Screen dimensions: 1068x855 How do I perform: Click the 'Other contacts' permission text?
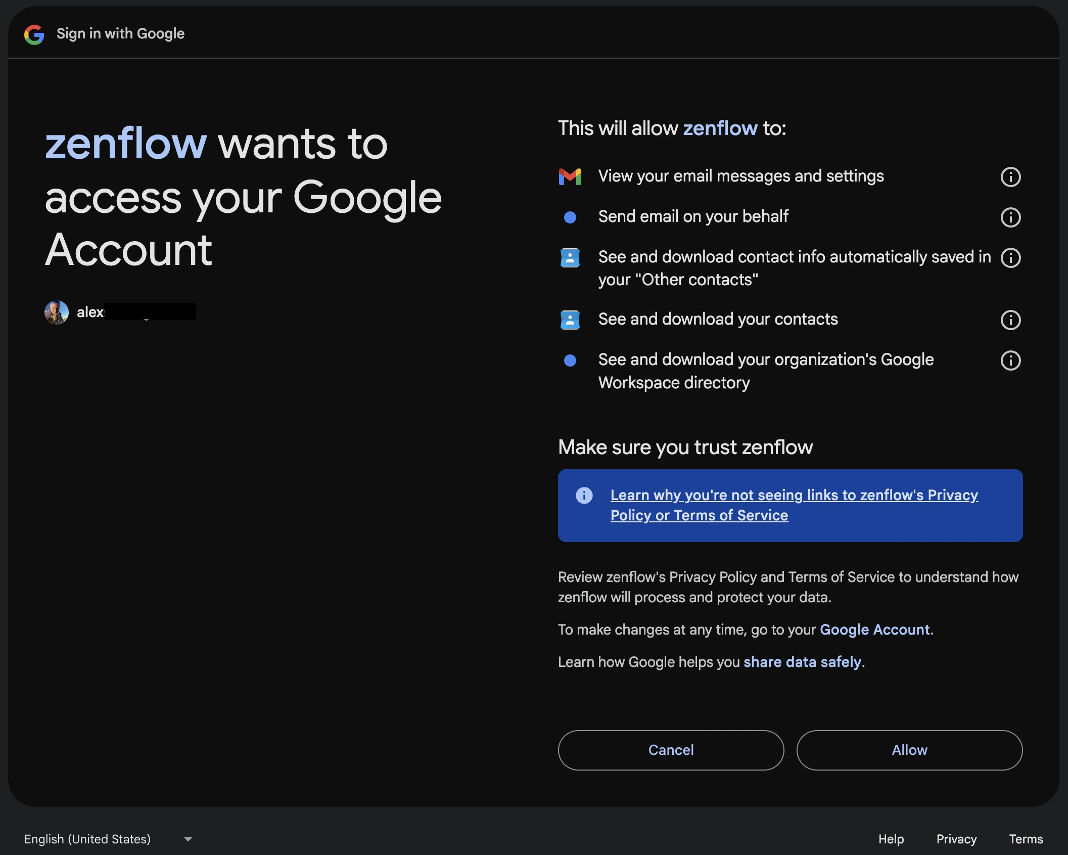[795, 268]
